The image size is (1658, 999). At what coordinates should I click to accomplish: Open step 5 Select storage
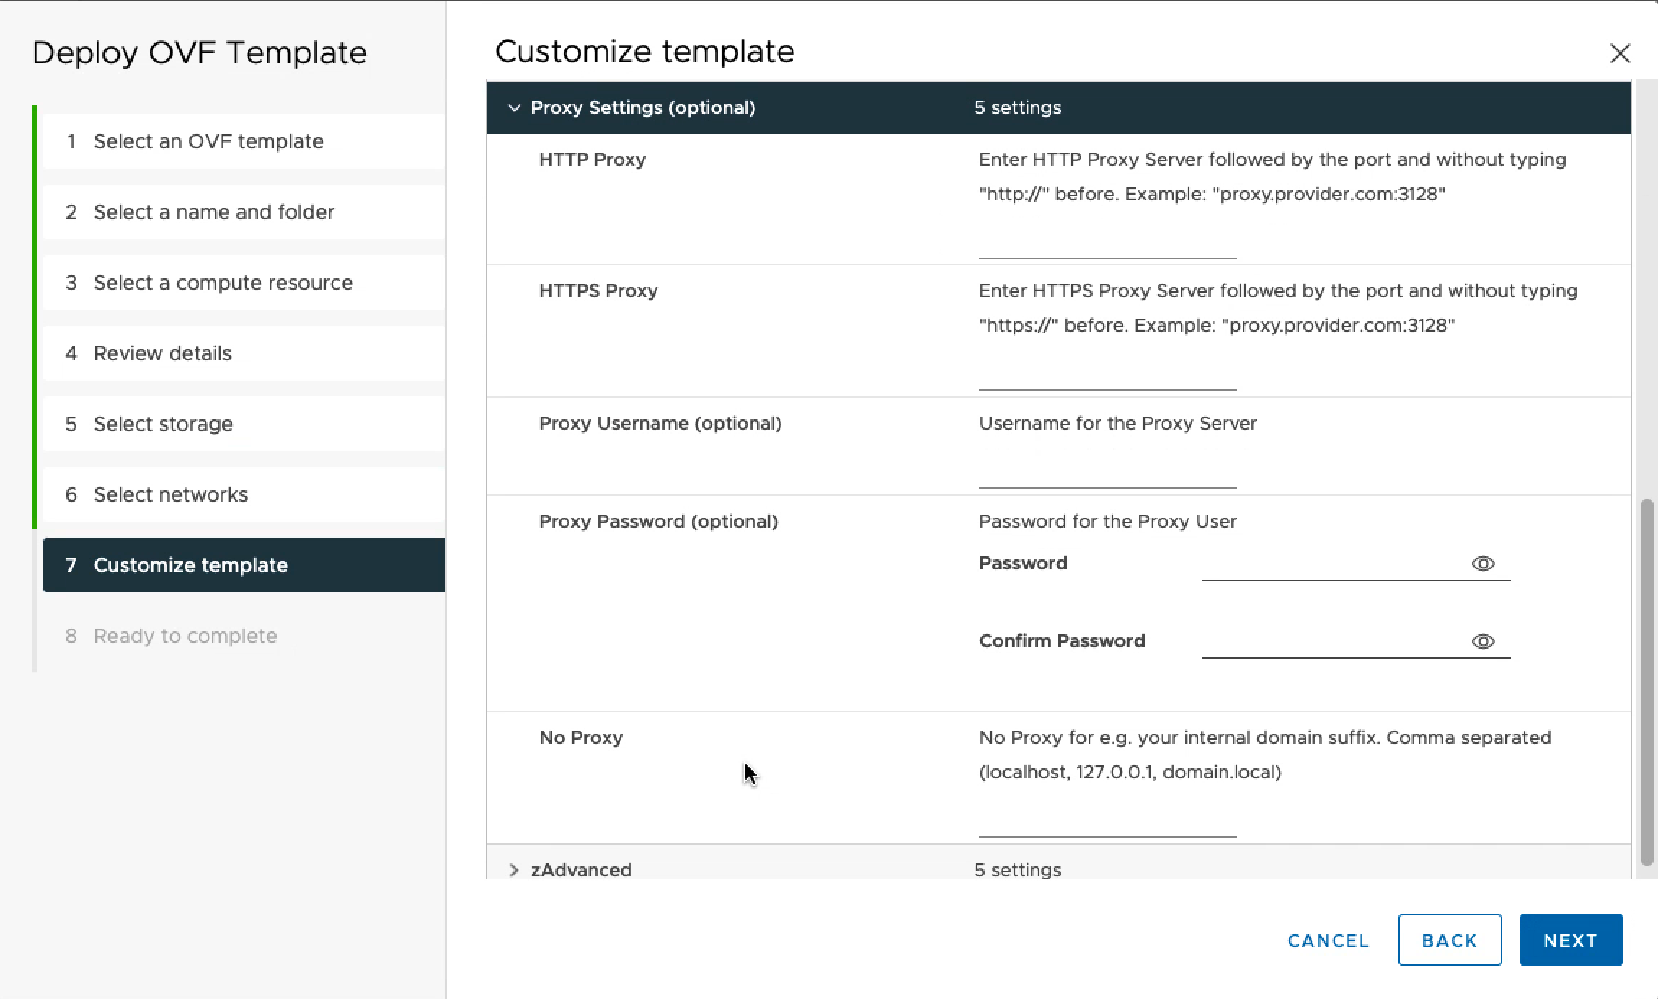point(163,424)
